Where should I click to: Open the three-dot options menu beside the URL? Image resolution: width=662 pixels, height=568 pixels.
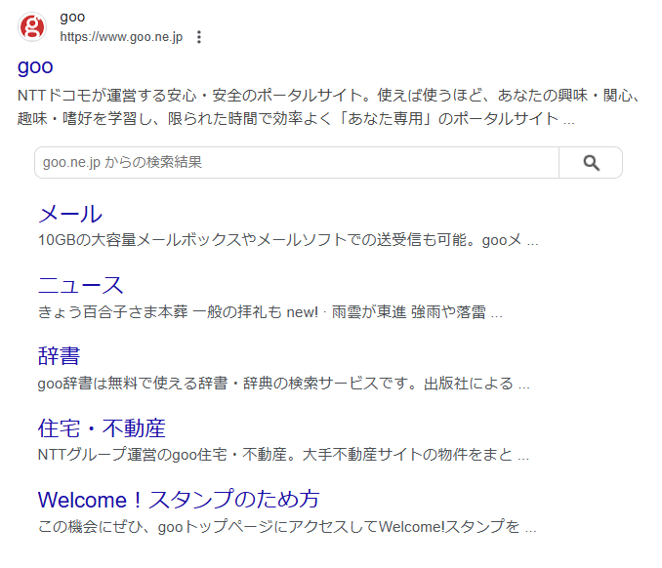click(x=199, y=37)
